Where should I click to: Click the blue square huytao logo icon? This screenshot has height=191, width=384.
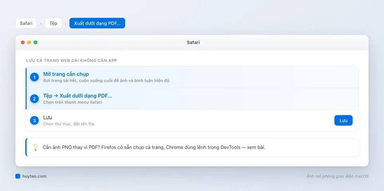[18, 176]
